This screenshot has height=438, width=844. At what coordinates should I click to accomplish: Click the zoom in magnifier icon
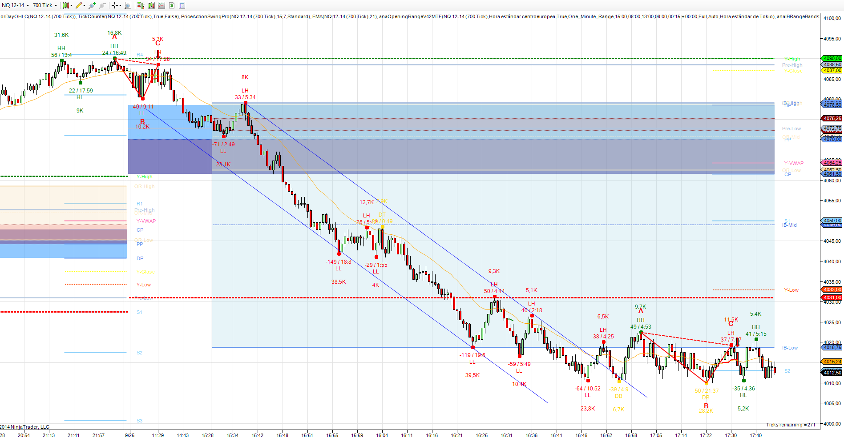(x=92, y=5)
